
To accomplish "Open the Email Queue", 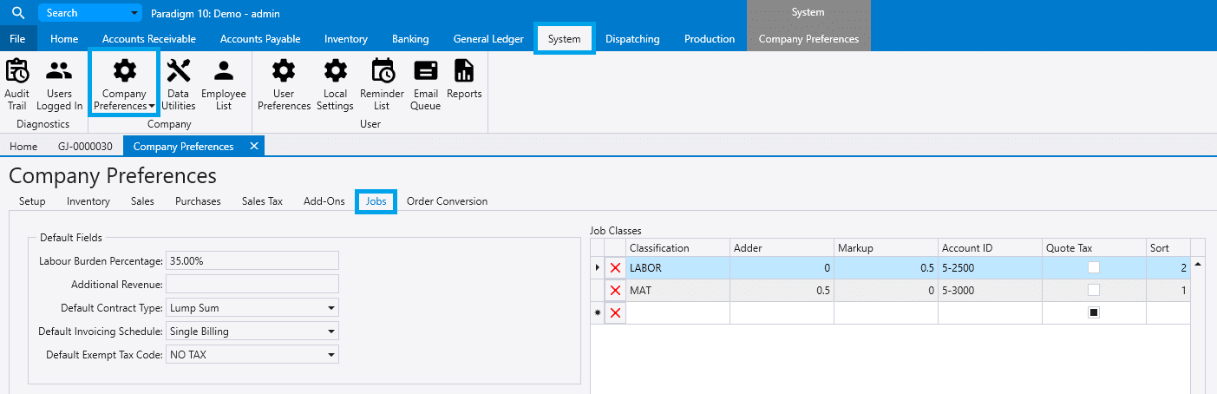I will click(x=425, y=85).
